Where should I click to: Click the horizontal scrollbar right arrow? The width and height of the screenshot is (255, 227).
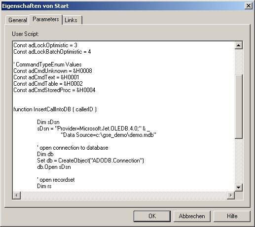[x=231, y=195]
